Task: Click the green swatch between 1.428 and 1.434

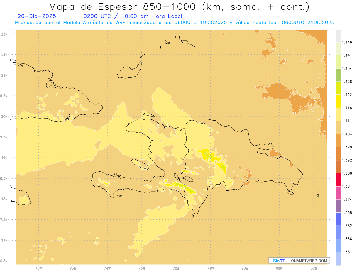Action: [338, 75]
